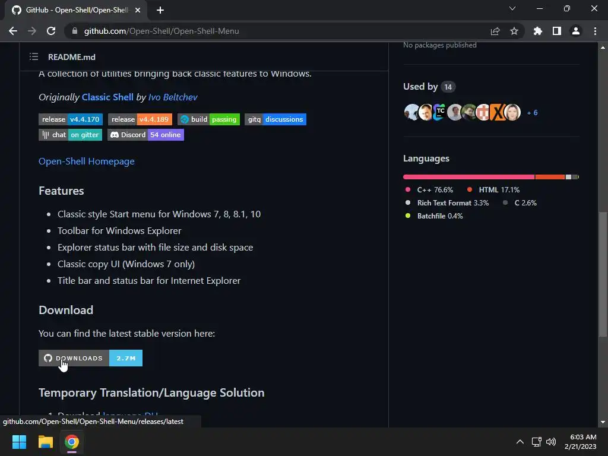Click the TC logo avatar in Used by
Screen dimensions: 608x456
[x=440, y=112]
